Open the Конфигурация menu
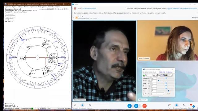 [42, 7]
